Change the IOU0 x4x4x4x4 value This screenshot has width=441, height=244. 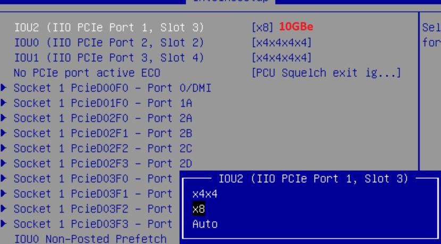[x=281, y=42]
